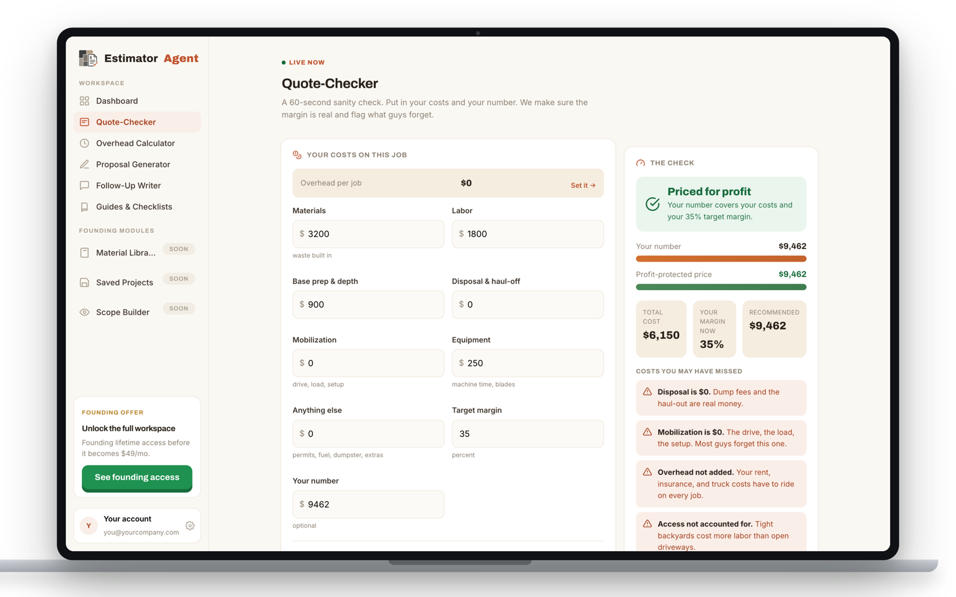Focus the Disposal & haul-off field

[528, 304]
